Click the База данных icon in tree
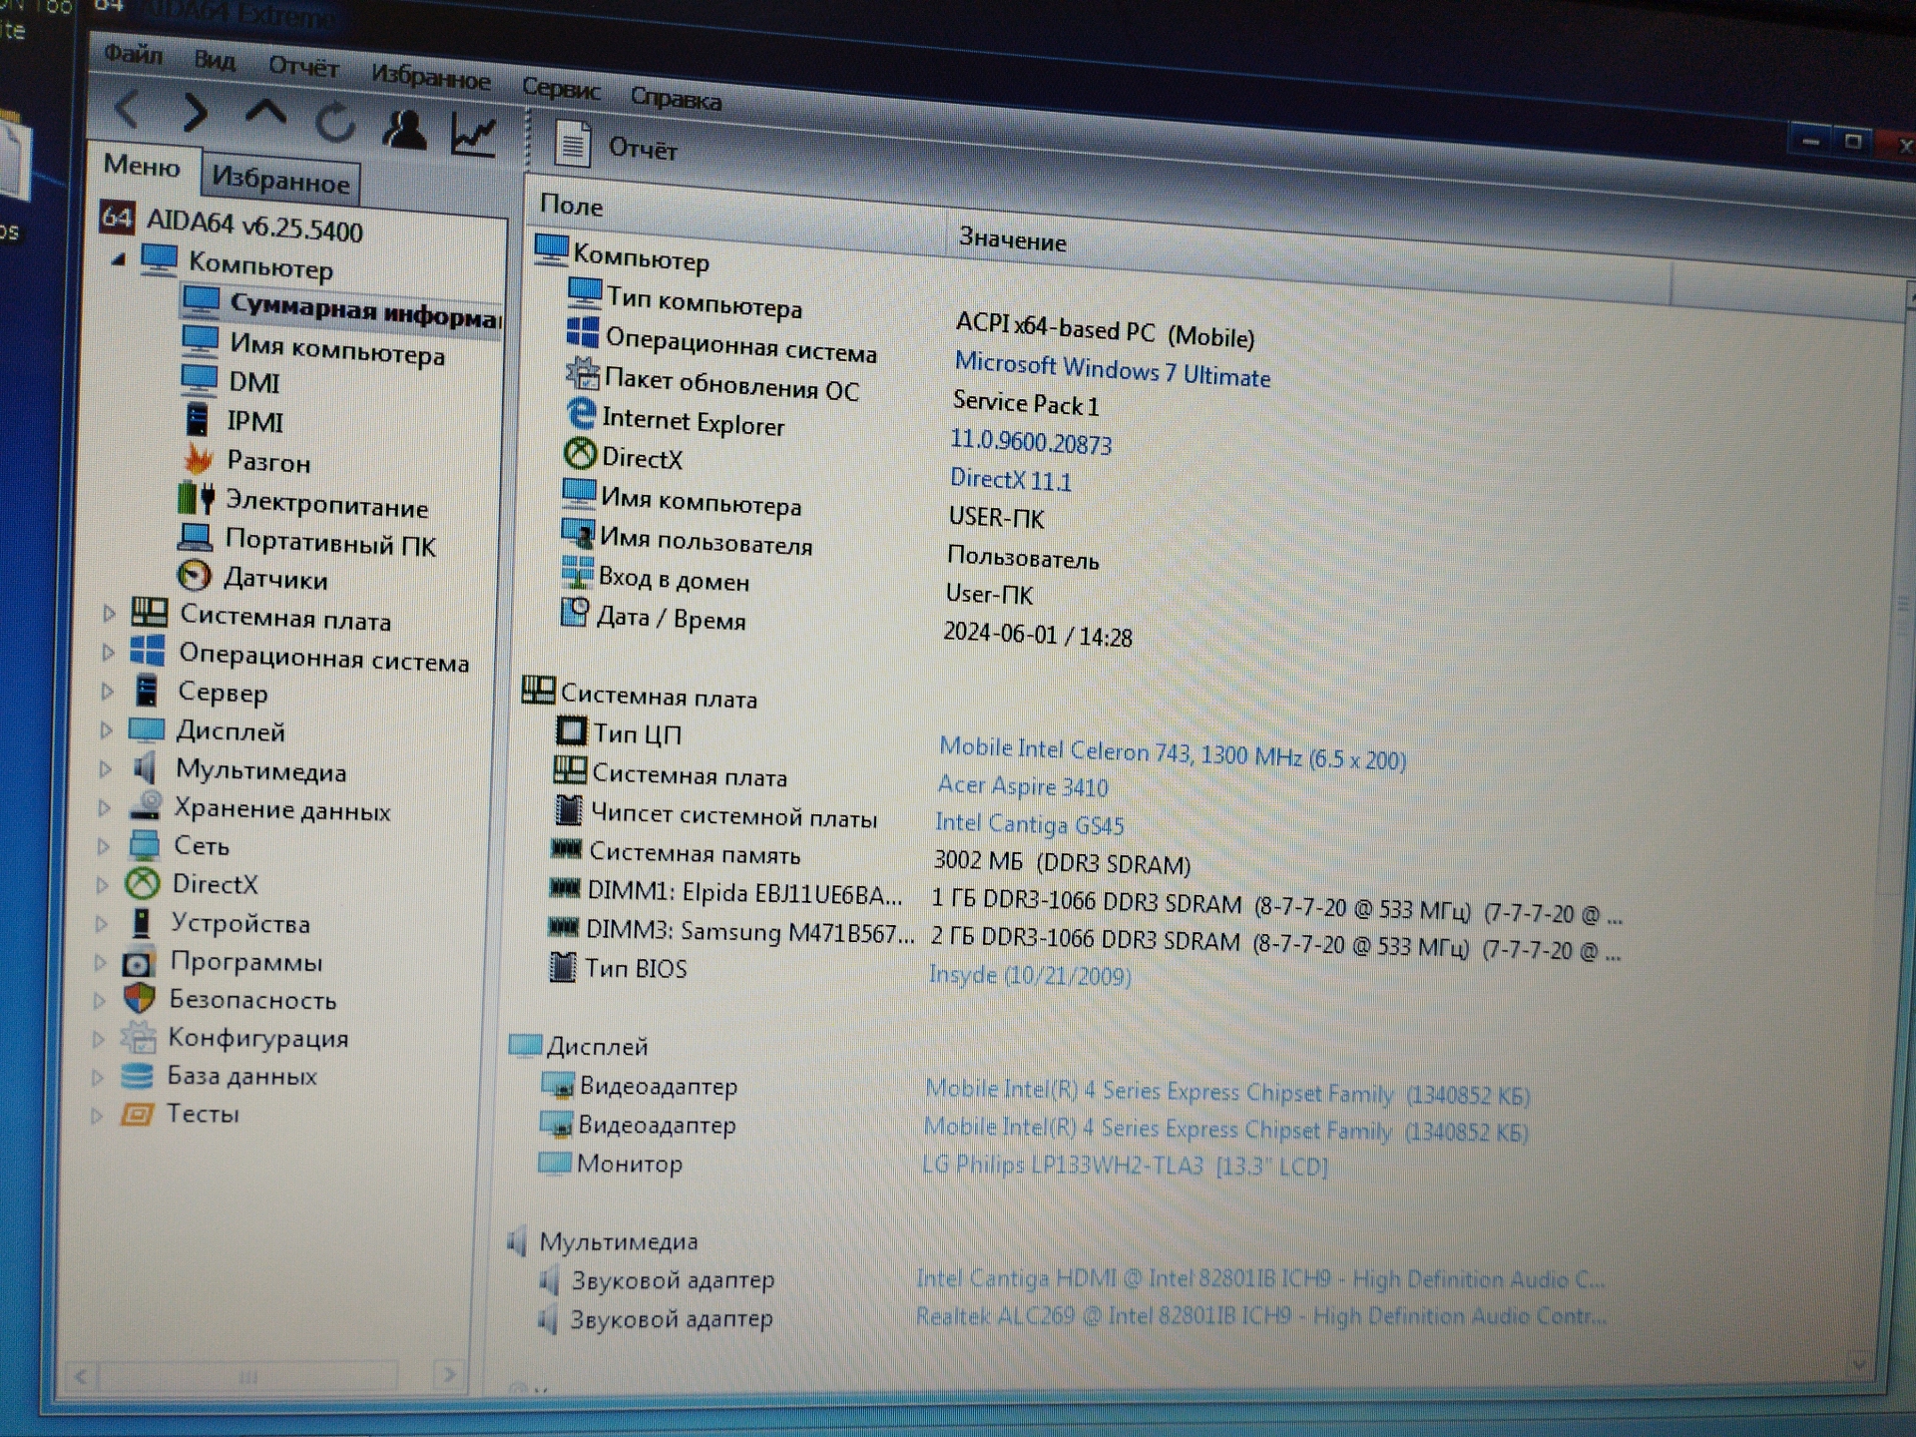This screenshot has width=1916, height=1437. (x=137, y=1076)
